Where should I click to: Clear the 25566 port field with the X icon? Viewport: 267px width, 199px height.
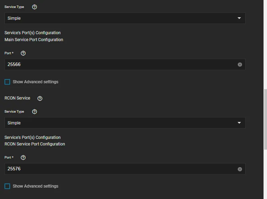(240, 65)
